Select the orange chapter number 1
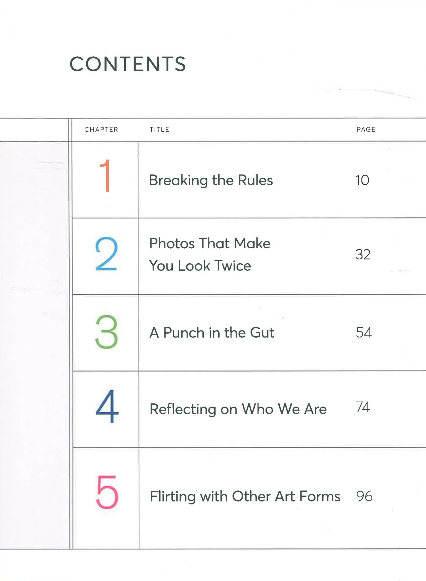The height and width of the screenshot is (581, 426). [106, 176]
